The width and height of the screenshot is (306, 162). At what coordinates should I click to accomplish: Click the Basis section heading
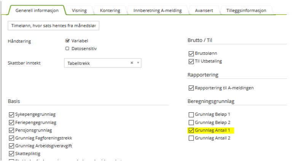[x=14, y=101]
